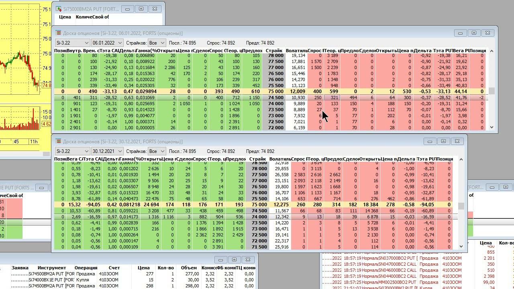Select the MM002500BO2 PUT trade row
The image size is (514, 289).
pos(418,282)
